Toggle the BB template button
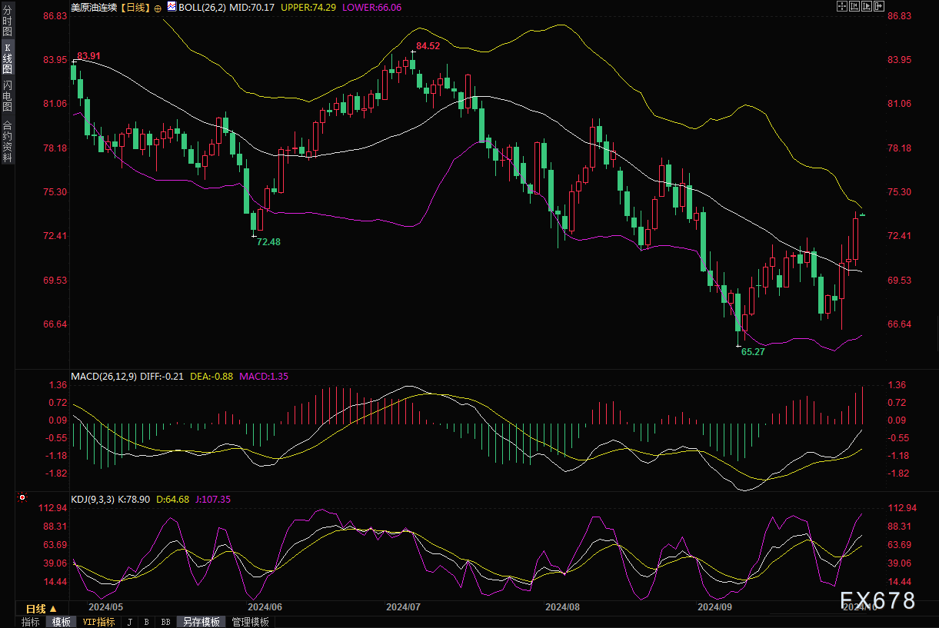Viewport: 939px width, 628px height. click(x=165, y=622)
